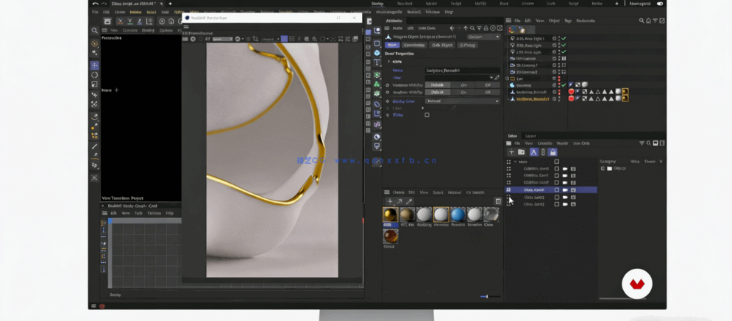The width and height of the screenshot is (732, 321).
Task: Expand the Icon section disclosure triangle
Action: point(389,62)
